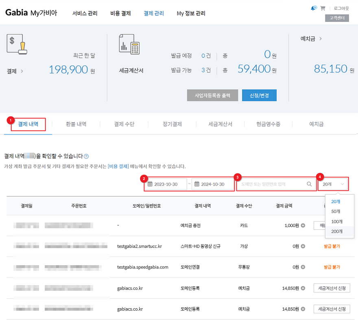Screen dimensions: 358x320
Task: Switch to 결제 수단 tab
Action: pyautogui.click(x=124, y=124)
